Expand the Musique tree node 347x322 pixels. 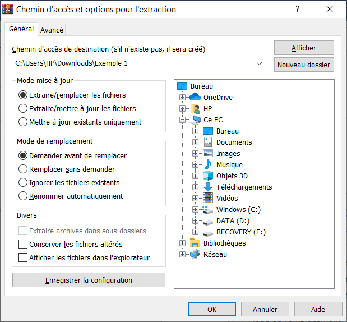pyautogui.click(x=195, y=164)
